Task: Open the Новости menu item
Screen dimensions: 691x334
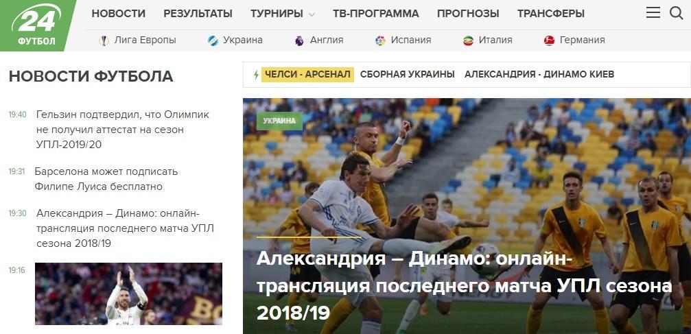Action: coord(119,14)
